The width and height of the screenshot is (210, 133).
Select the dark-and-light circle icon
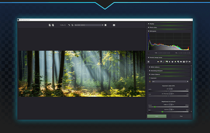click(173, 62)
